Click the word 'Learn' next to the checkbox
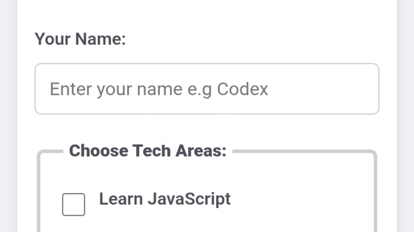This screenshot has width=414, height=232. click(x=121, y=199)
